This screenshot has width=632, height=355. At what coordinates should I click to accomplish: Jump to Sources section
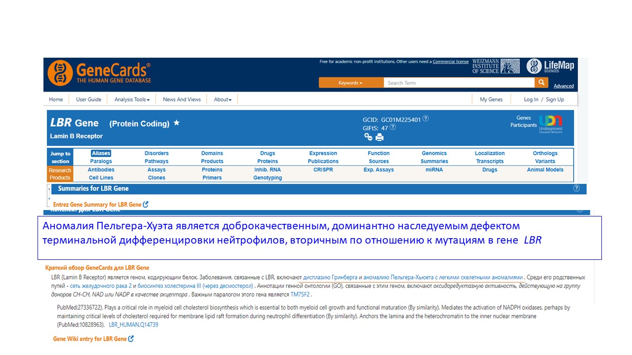point(379,161)
